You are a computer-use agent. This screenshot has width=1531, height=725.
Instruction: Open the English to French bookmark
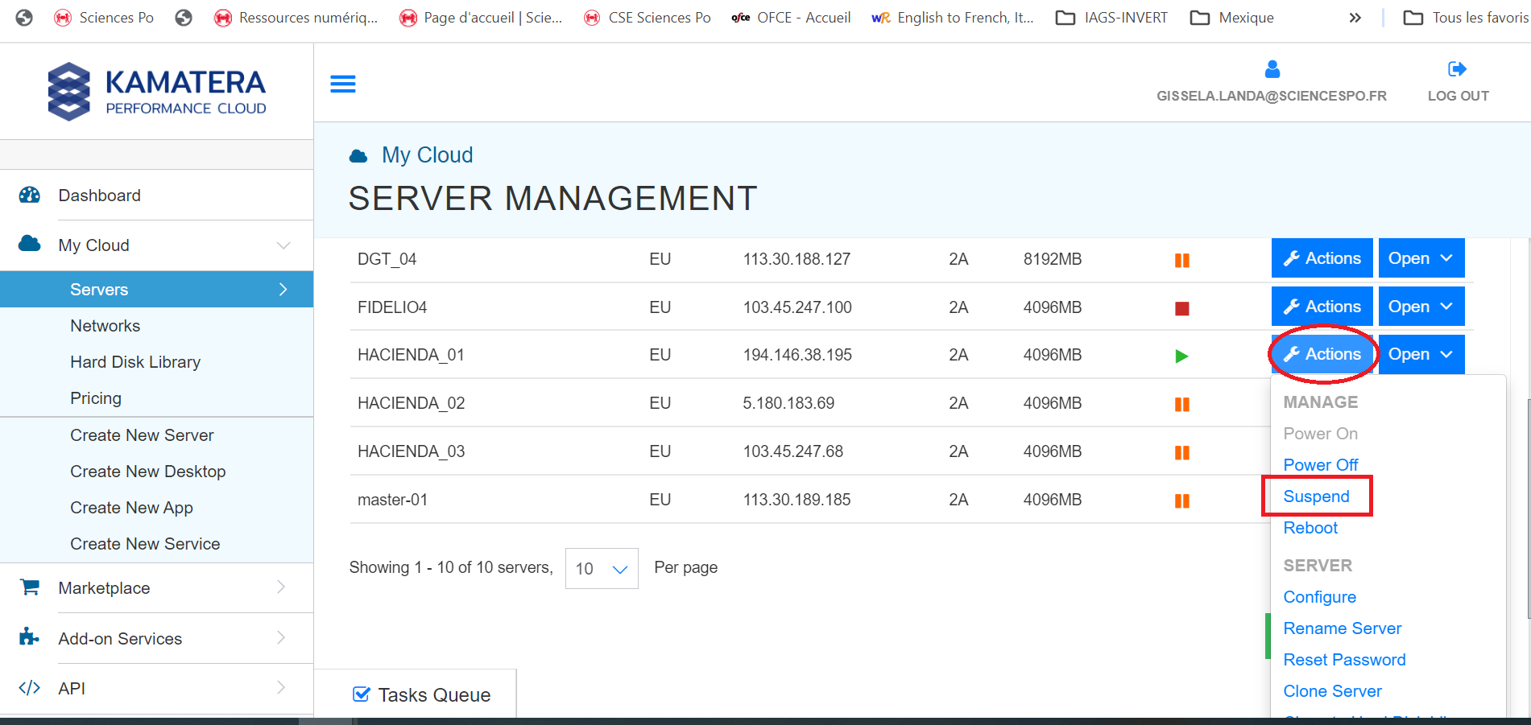click(953, 18)
